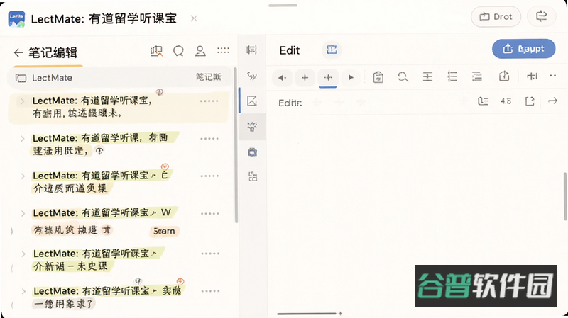This screenshot has height=318, width=568.
Task: Expand the first LectMate: 有道留学听课宝 note
Action: (23, 101)
